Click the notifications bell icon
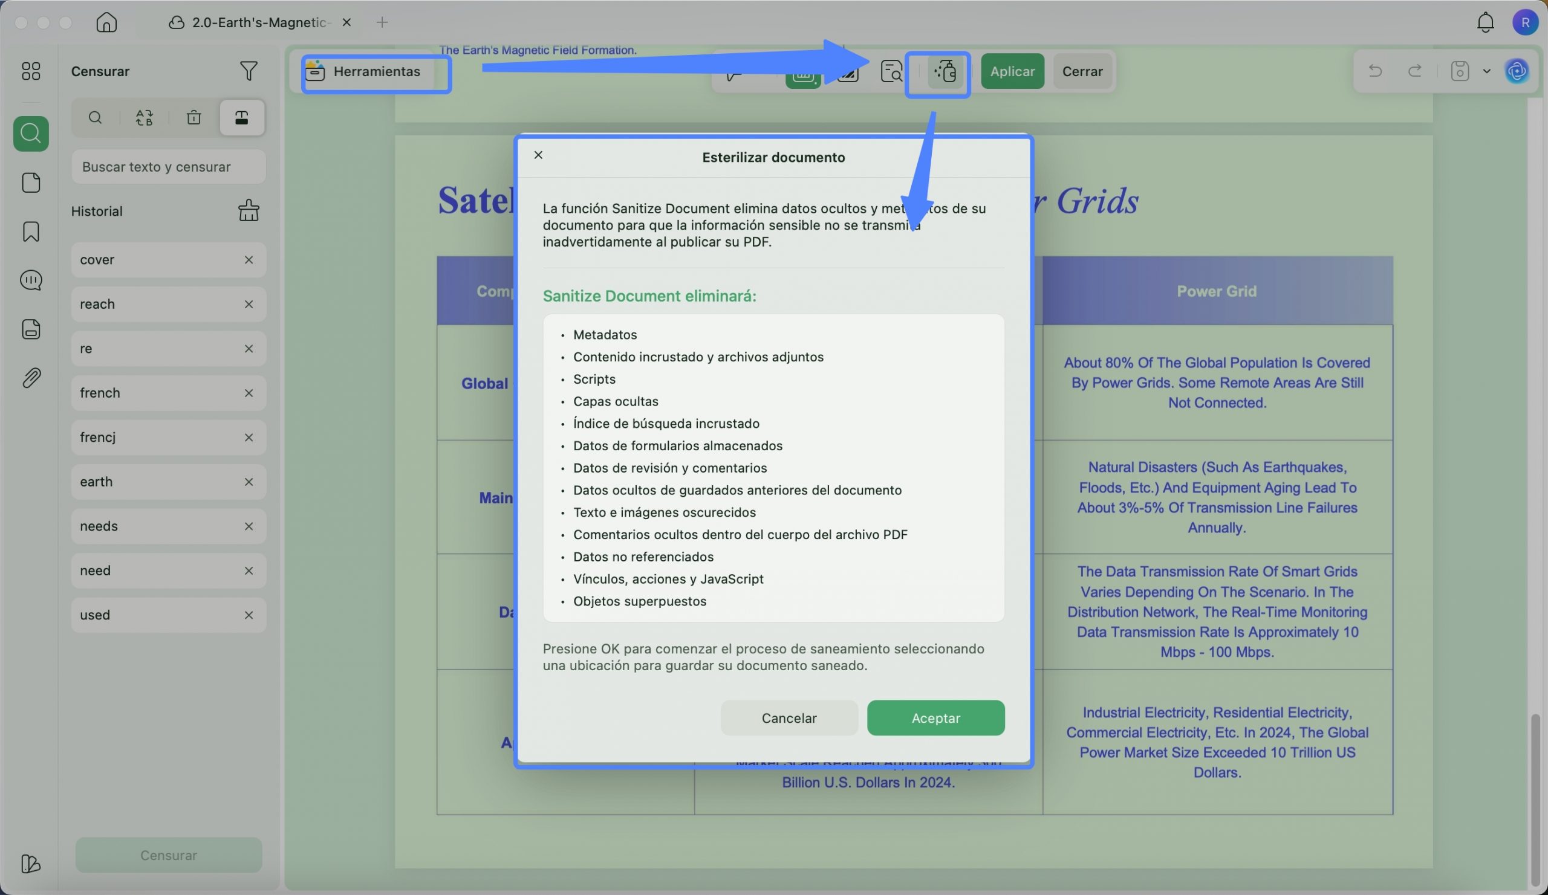 (1485, 23)
